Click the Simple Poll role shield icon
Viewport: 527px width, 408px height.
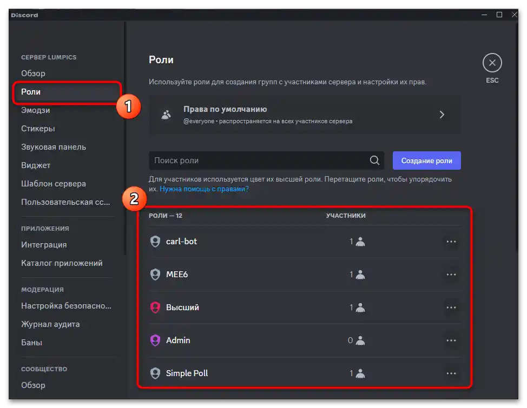coord(155,373)
